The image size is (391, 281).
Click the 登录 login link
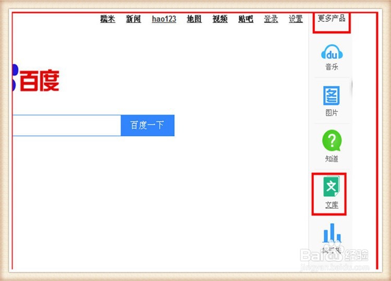271,19
